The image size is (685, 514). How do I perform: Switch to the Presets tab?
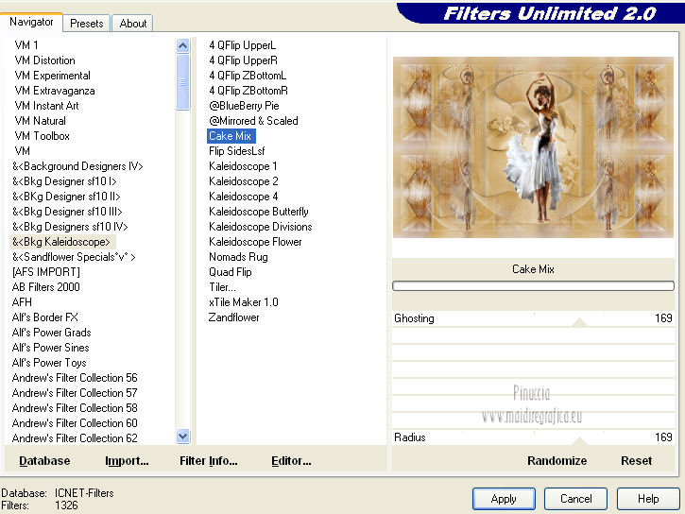87,24
